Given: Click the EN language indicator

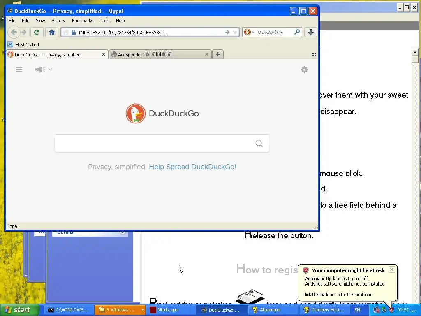Looking at the screenshot, I should click(x=357, y=310).
